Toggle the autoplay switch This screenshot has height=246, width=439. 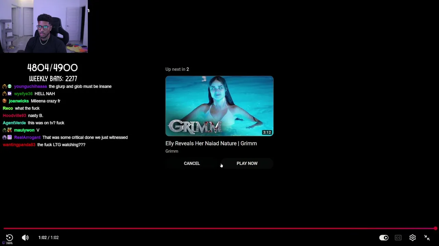click(384, 237)
